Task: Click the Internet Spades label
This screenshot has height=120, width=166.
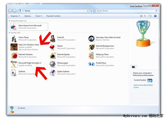Action: point(63,54)
